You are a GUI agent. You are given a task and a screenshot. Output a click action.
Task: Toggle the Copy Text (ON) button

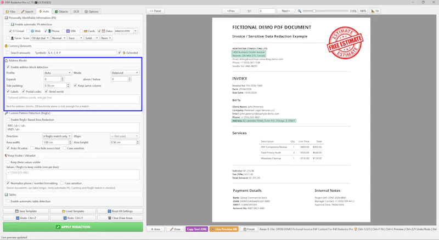[196, 229]
